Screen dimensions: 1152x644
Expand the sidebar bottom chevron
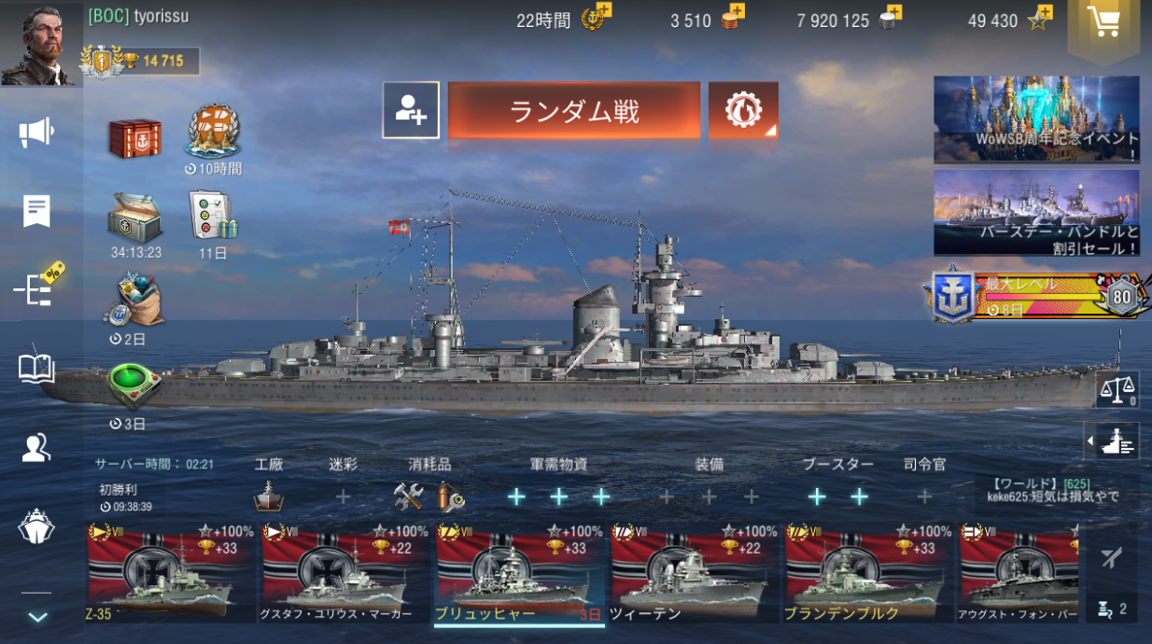[36, 617]
